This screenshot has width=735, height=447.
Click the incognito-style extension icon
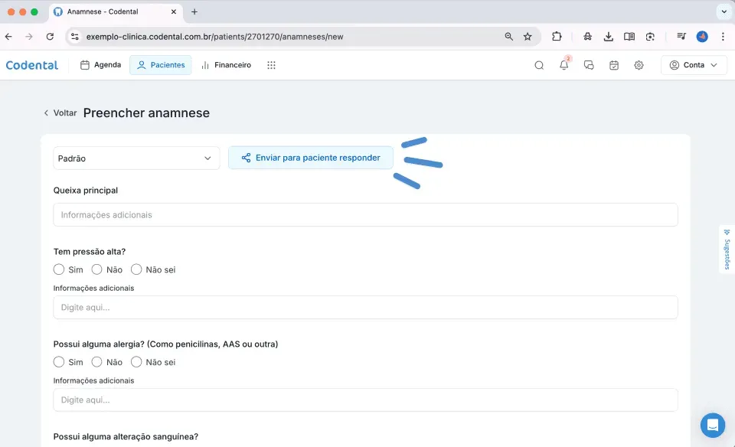coord(587,37)
